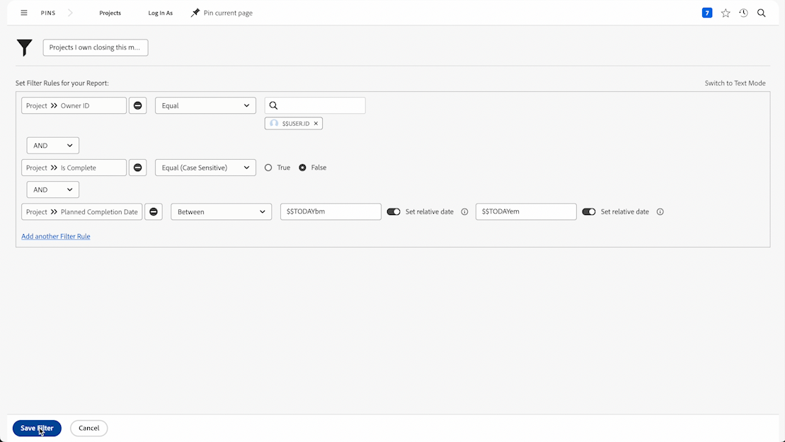Disable the second Set relative date toggle
The image size is (785, 442).
click(589, 211)
